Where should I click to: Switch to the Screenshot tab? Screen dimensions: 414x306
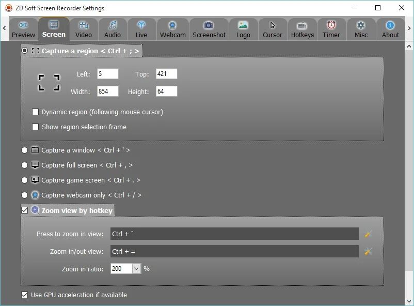click(x=209, y=29)
